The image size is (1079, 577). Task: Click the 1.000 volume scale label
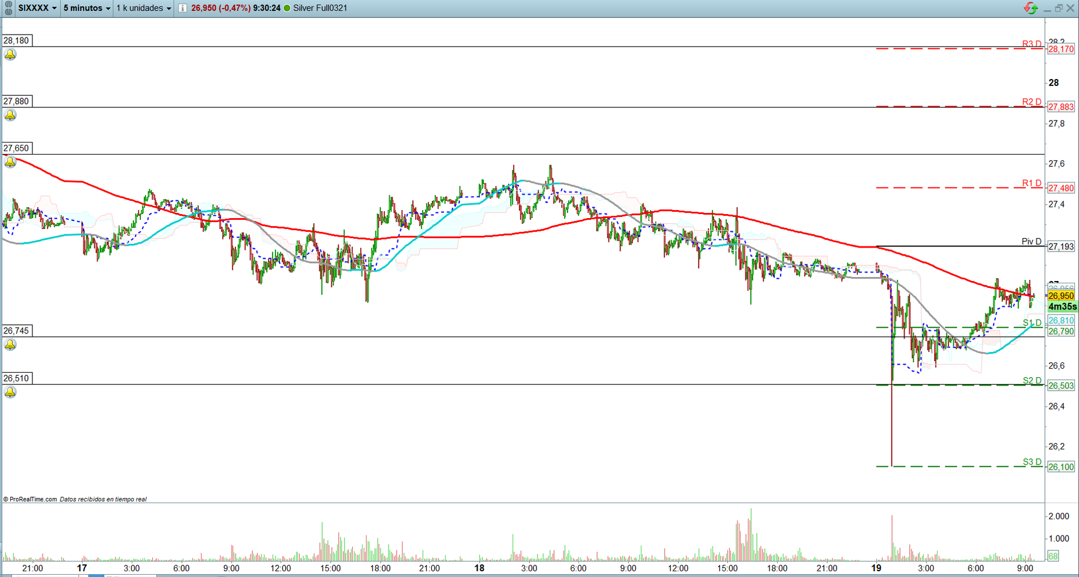[1059, 539]
